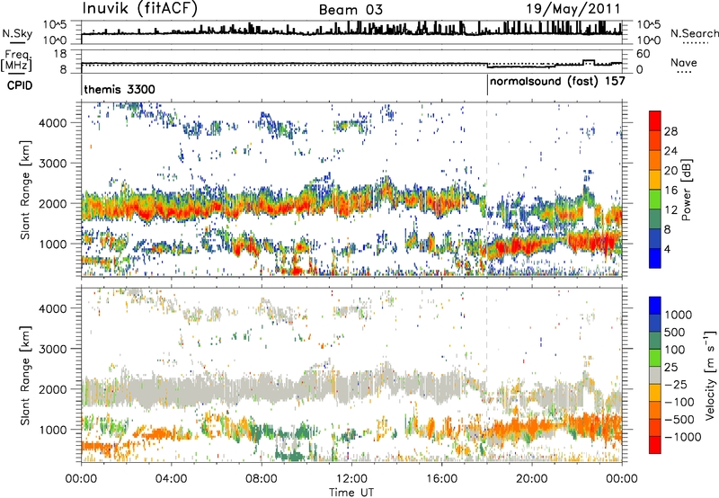Click the '60' tick on the Nave axis
Image resolution: width=719 pixels, height=498 pixels.
click(644, 54)
